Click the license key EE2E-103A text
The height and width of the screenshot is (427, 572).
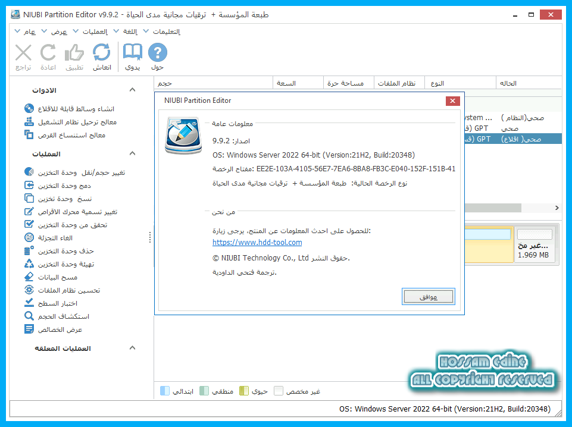356,169
